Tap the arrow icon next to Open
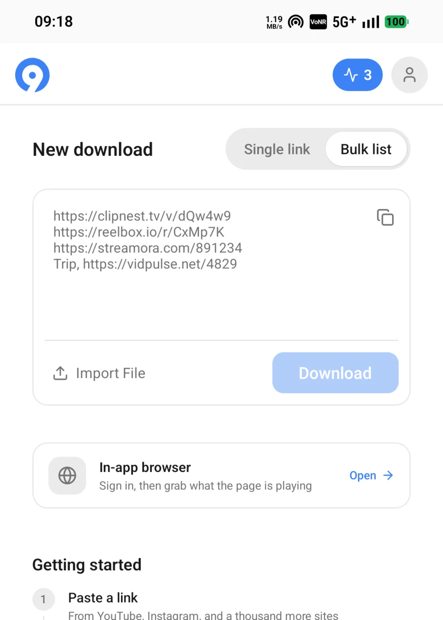 click(389, 475)
